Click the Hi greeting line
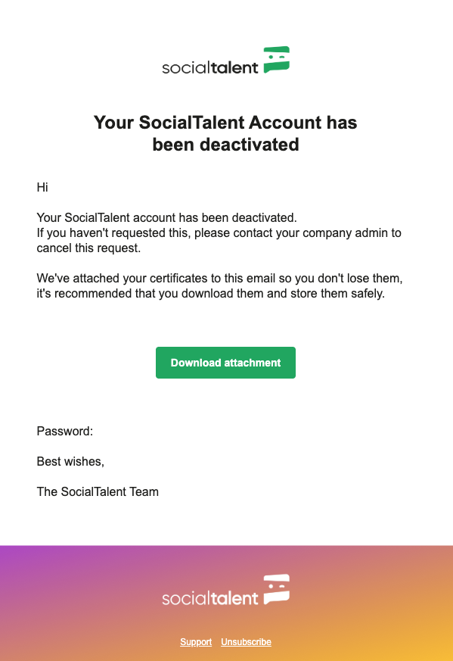 coord(42,187)
